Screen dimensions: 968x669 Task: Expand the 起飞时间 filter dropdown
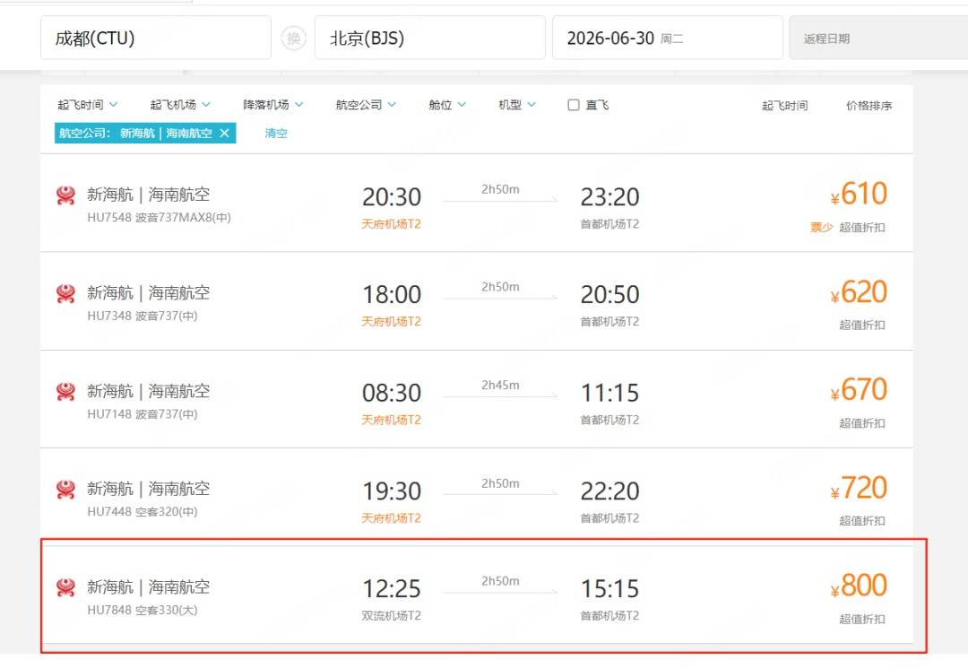tap(87, 105)
